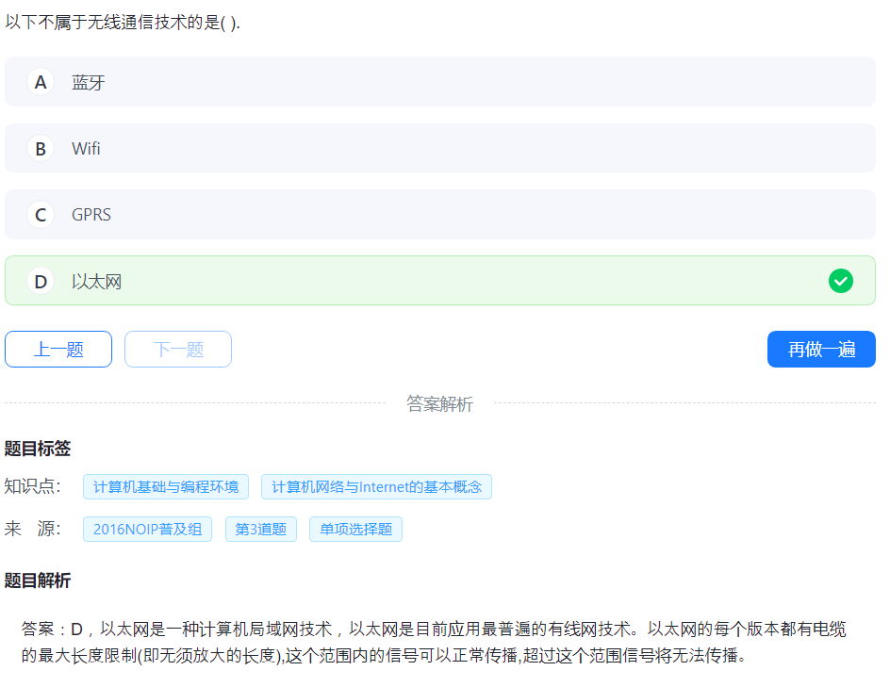Viewport: 890px width, 687px height.
Task: Select option D 以太网
Action: coord(440,281)
